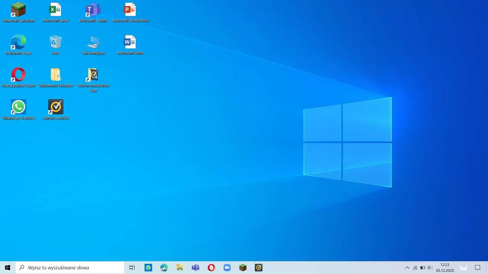Open the clock and calendar flyout
Image resolution: width=488 pixels, height=274 pixels.
click(x=445, y=268)
